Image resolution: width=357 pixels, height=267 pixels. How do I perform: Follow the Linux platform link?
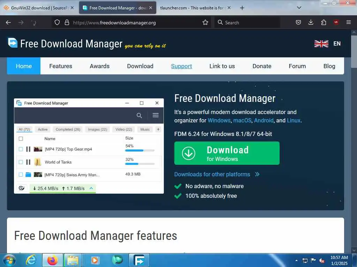pos(294,120)
